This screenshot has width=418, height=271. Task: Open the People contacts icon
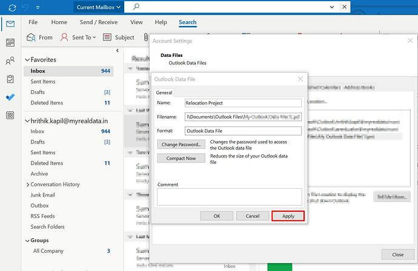10,60
